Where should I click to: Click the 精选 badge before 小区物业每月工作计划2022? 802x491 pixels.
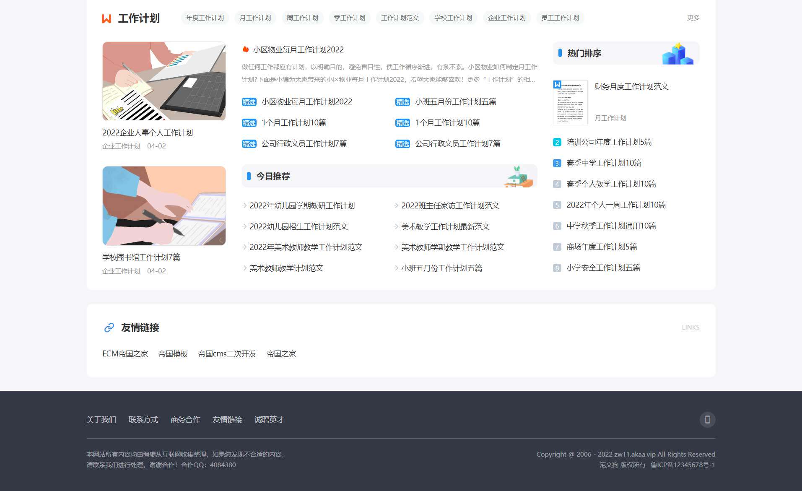tap(249, 101)
